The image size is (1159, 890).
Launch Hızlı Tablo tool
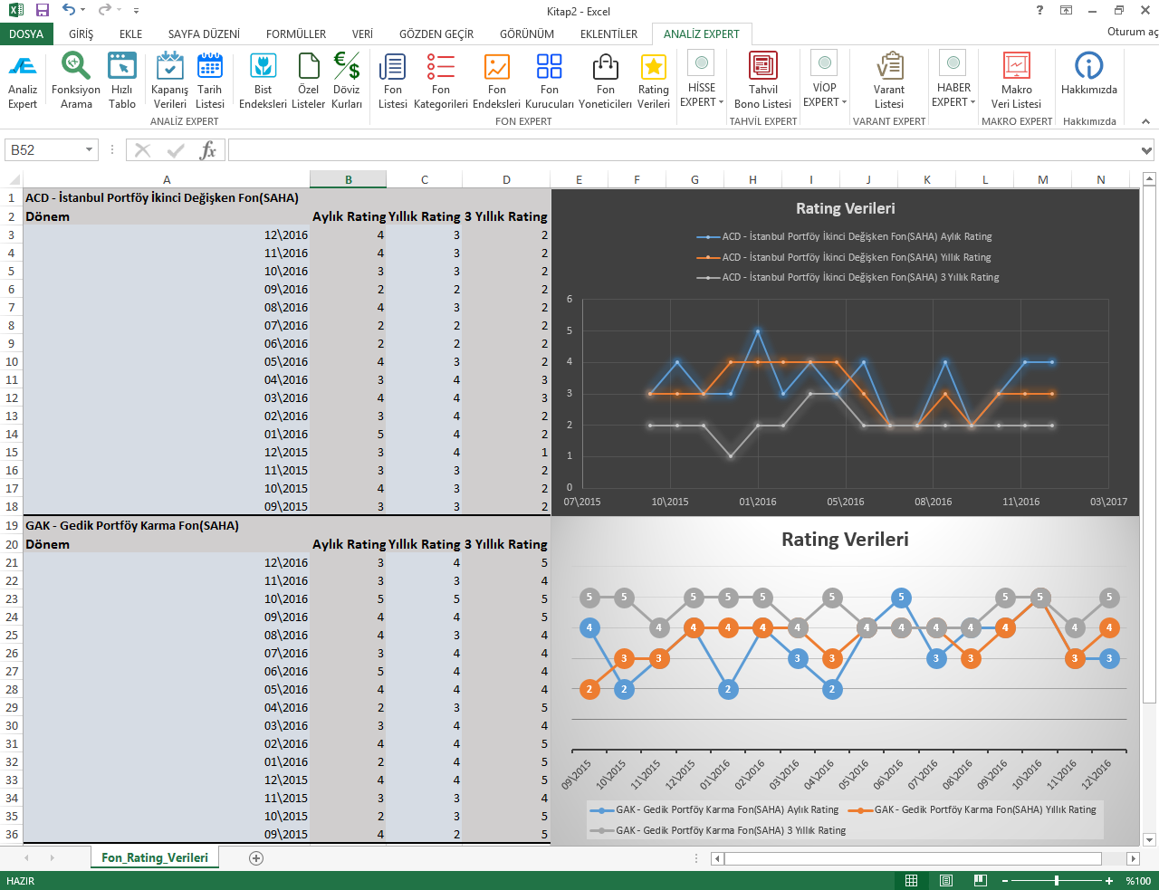[122, 81]
